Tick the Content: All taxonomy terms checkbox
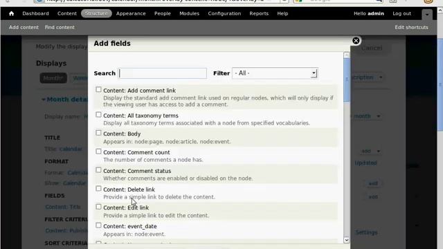The width and height of the screenshot is (443, 249). [x=98, y=115]
